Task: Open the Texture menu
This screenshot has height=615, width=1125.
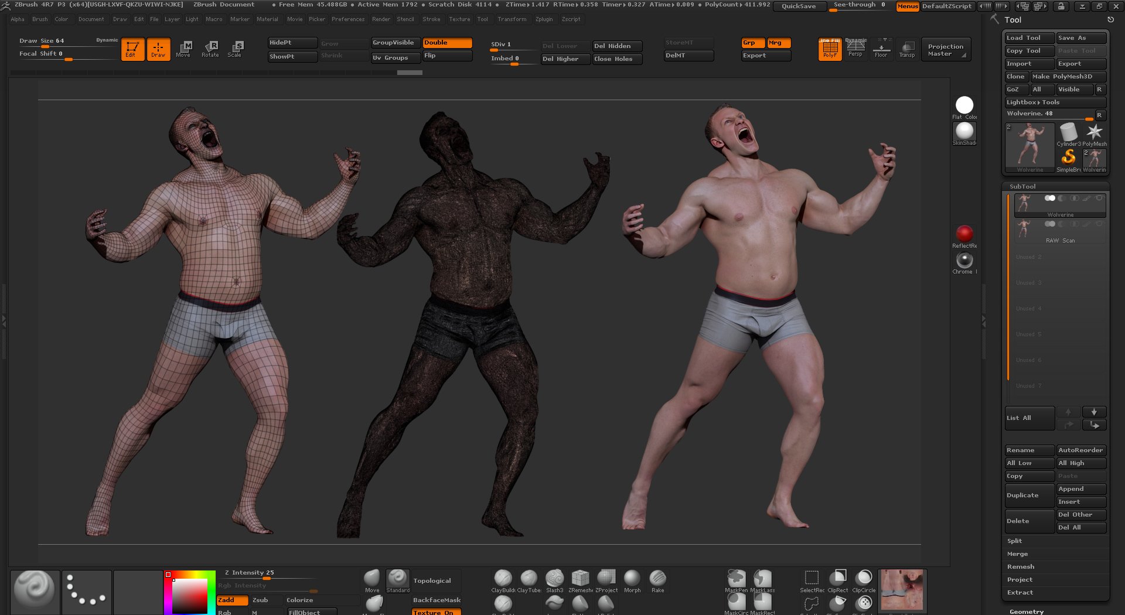Action: [459, 19]
